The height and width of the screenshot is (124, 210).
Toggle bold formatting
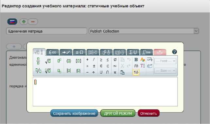136,60
